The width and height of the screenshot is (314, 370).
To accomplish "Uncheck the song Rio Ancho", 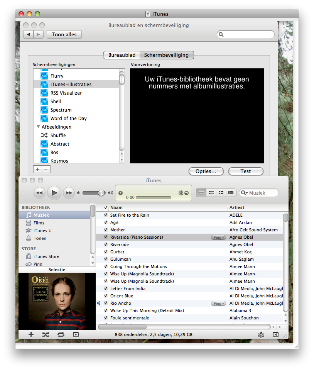I will point(106,303).
